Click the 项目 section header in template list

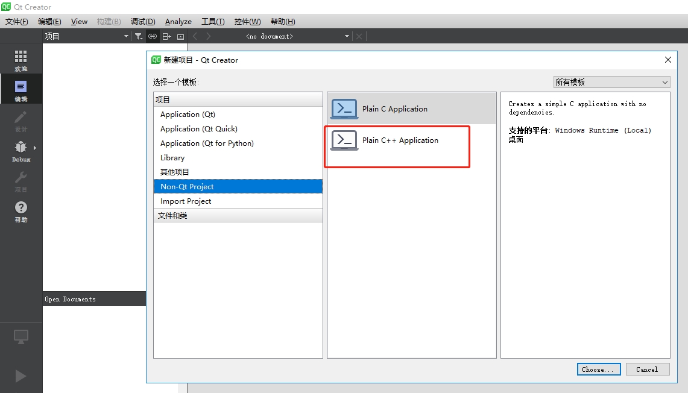(x=238, y=99)
